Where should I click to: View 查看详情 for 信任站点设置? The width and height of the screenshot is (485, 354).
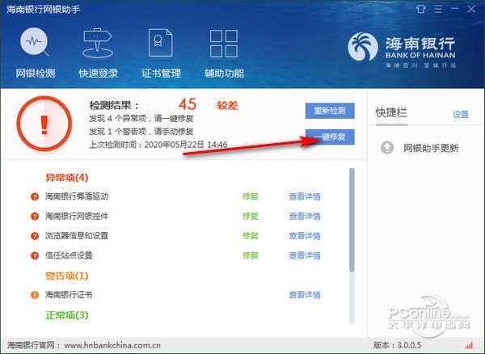coord(305,255)
